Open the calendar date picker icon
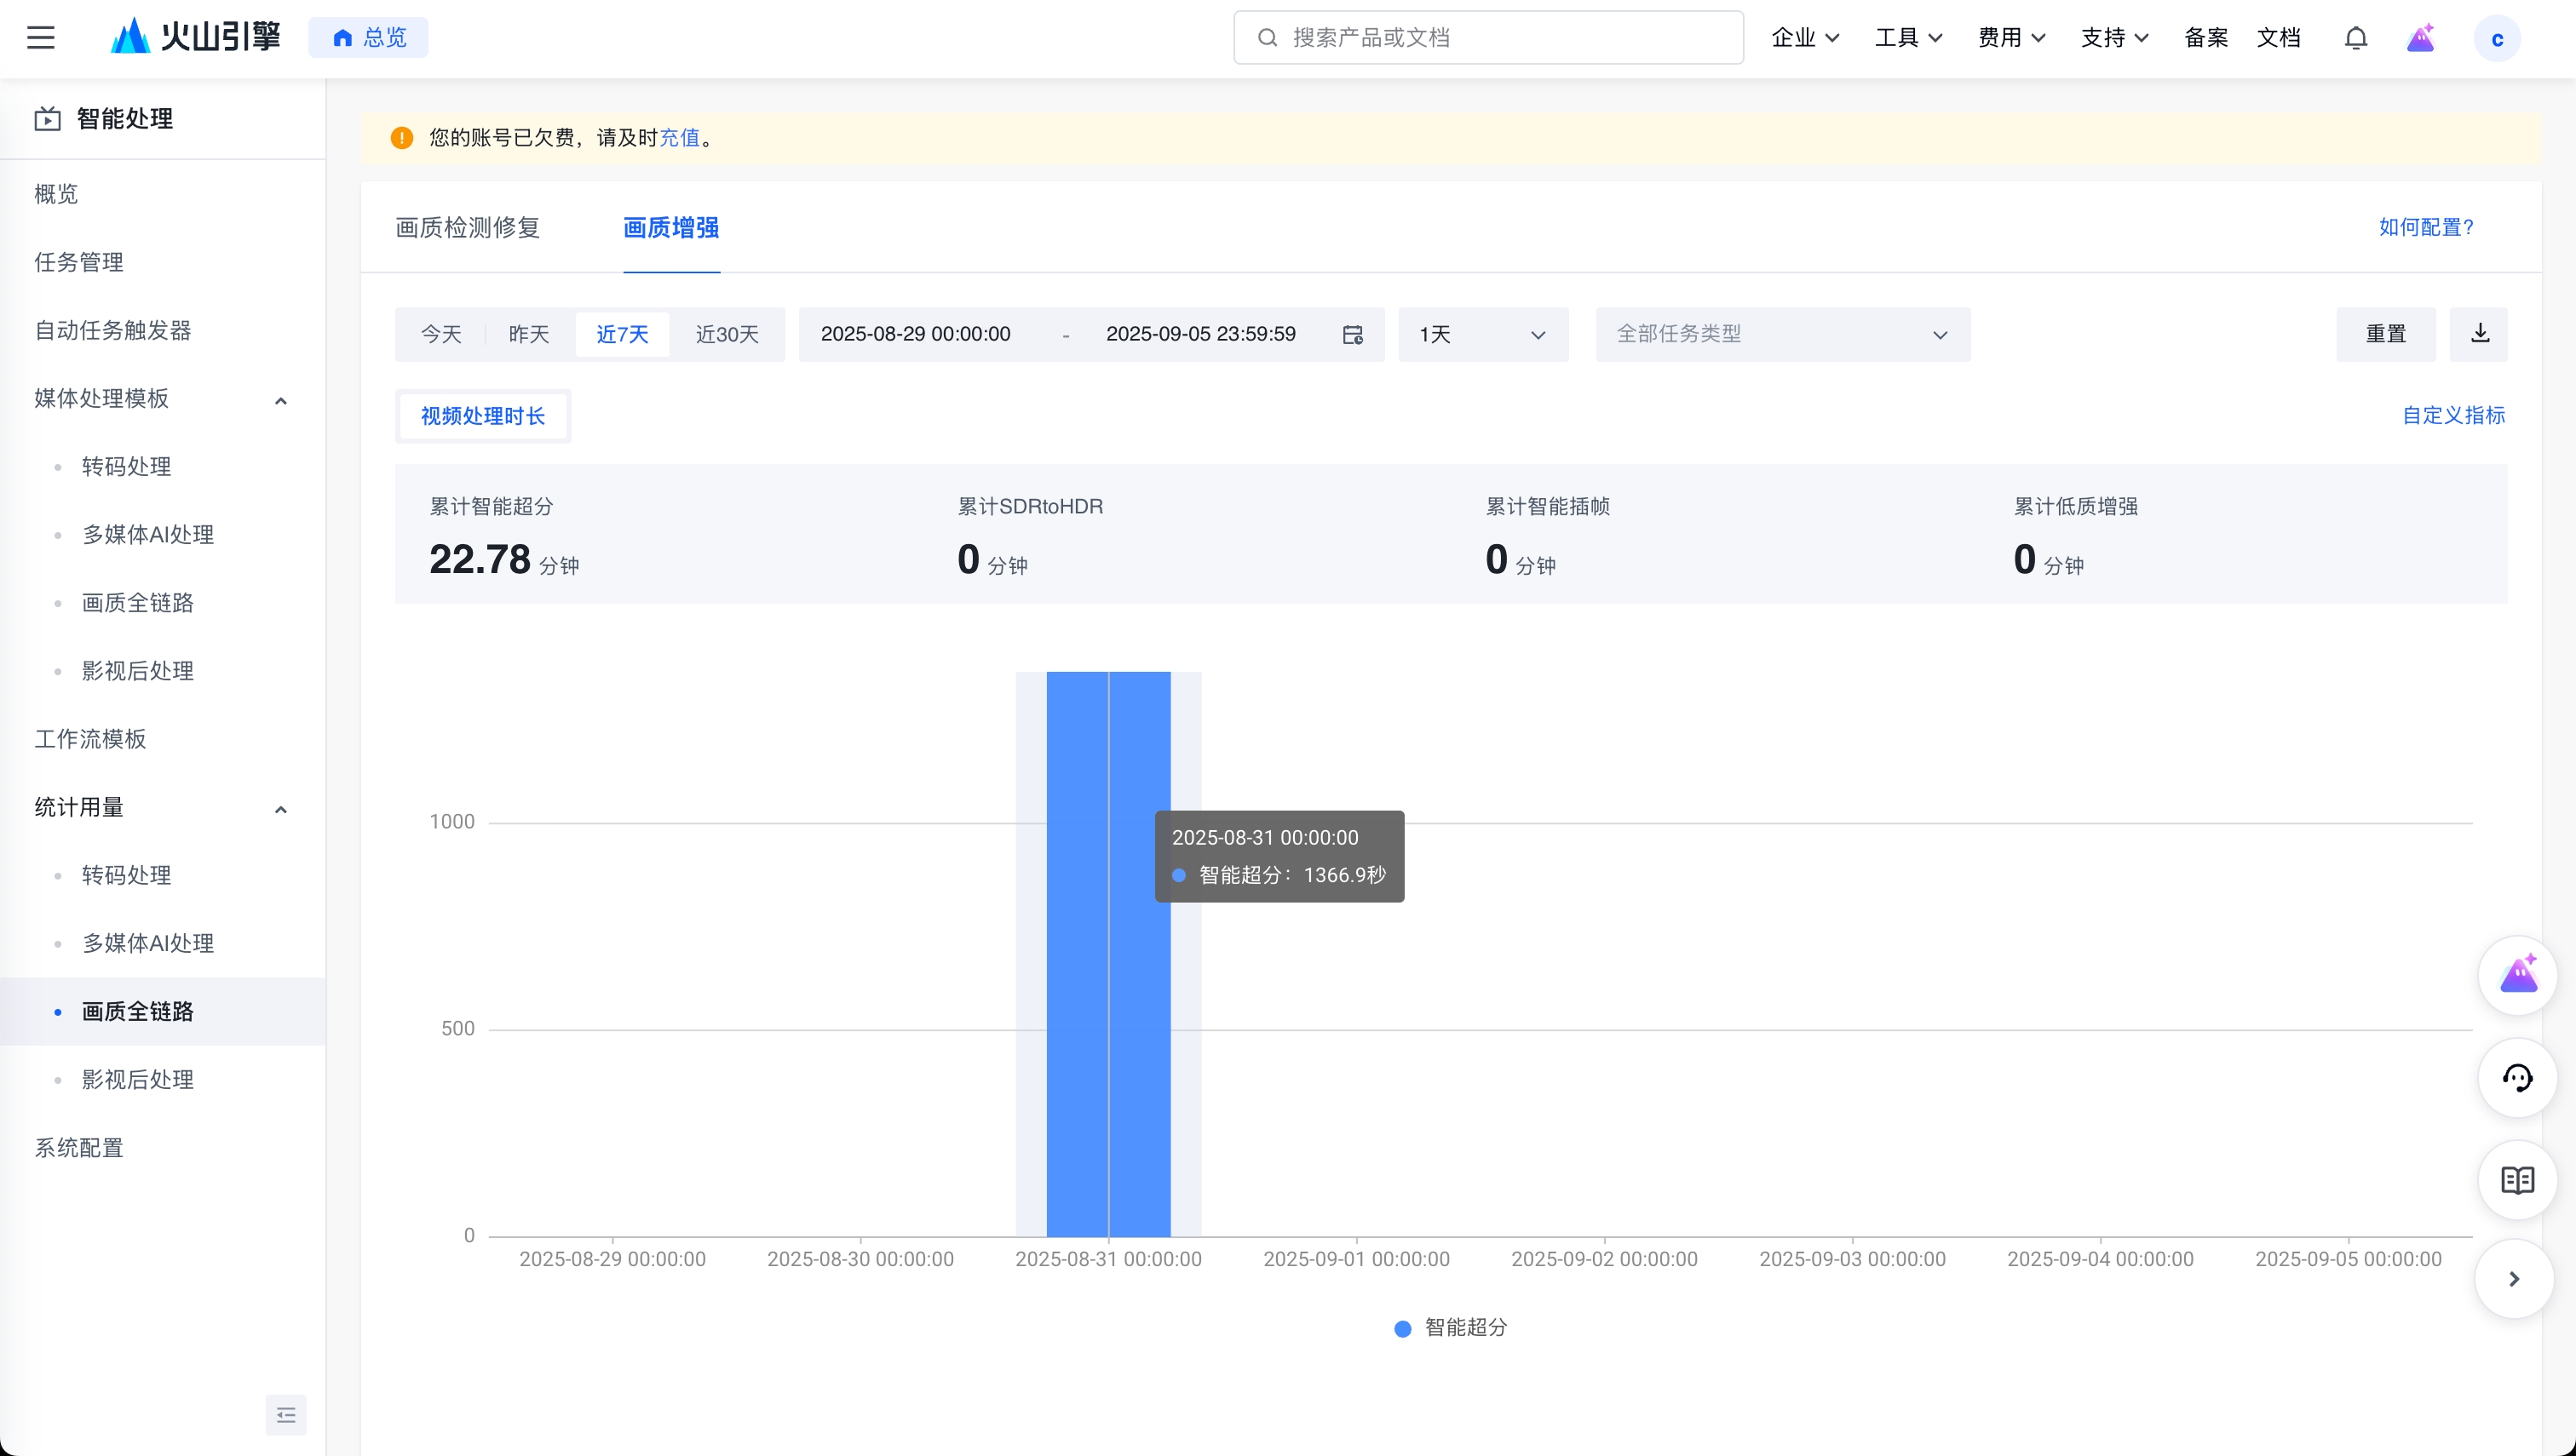 pyautogui.click(x=1353, y=334)
